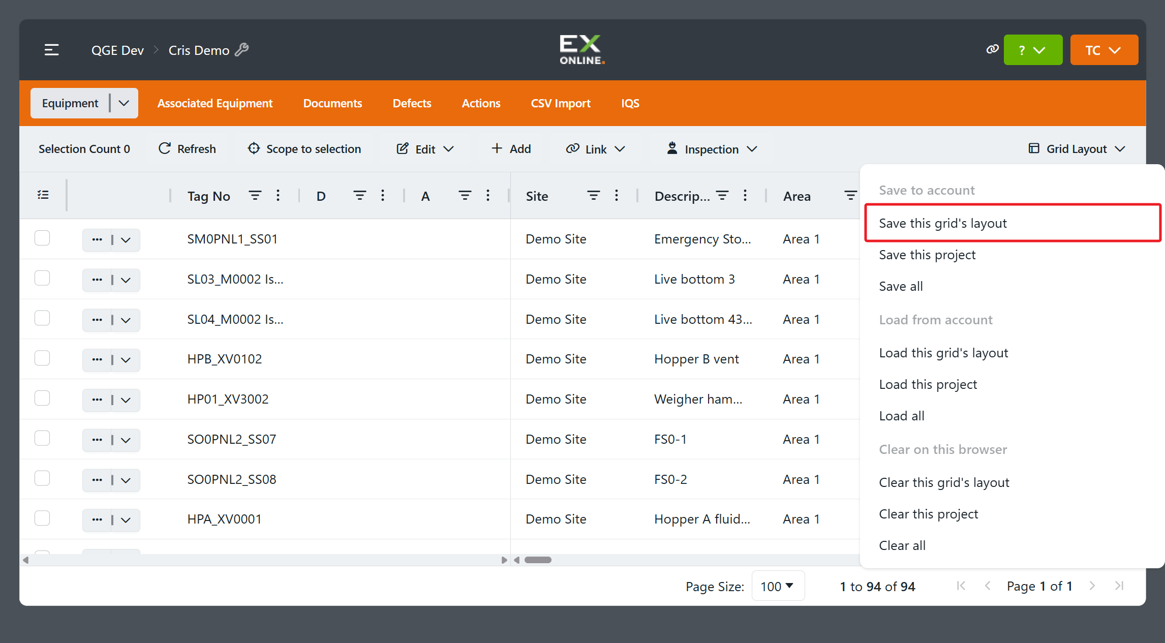Viewport: 1165px width, 643px height.
Task: Click the chain link icon in header
Action: 992,49
